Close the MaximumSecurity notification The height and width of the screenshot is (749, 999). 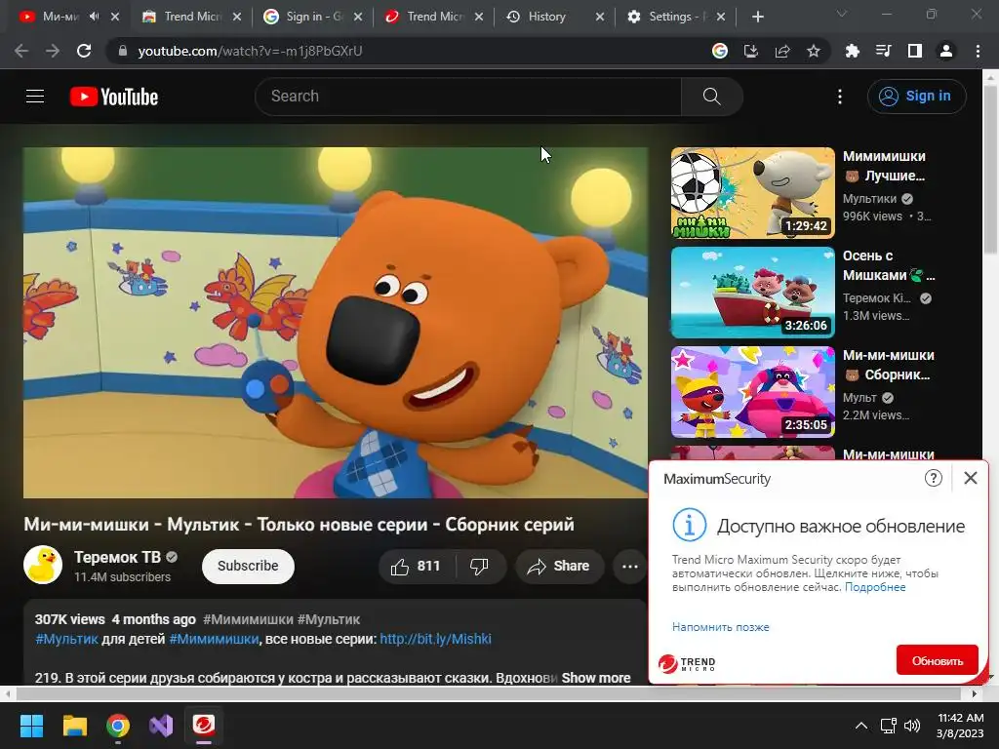click(971, 478)
